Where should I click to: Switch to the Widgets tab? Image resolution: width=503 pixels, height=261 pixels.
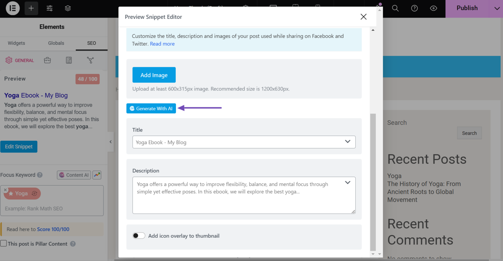pyautogui.click(x=16, y=43)
